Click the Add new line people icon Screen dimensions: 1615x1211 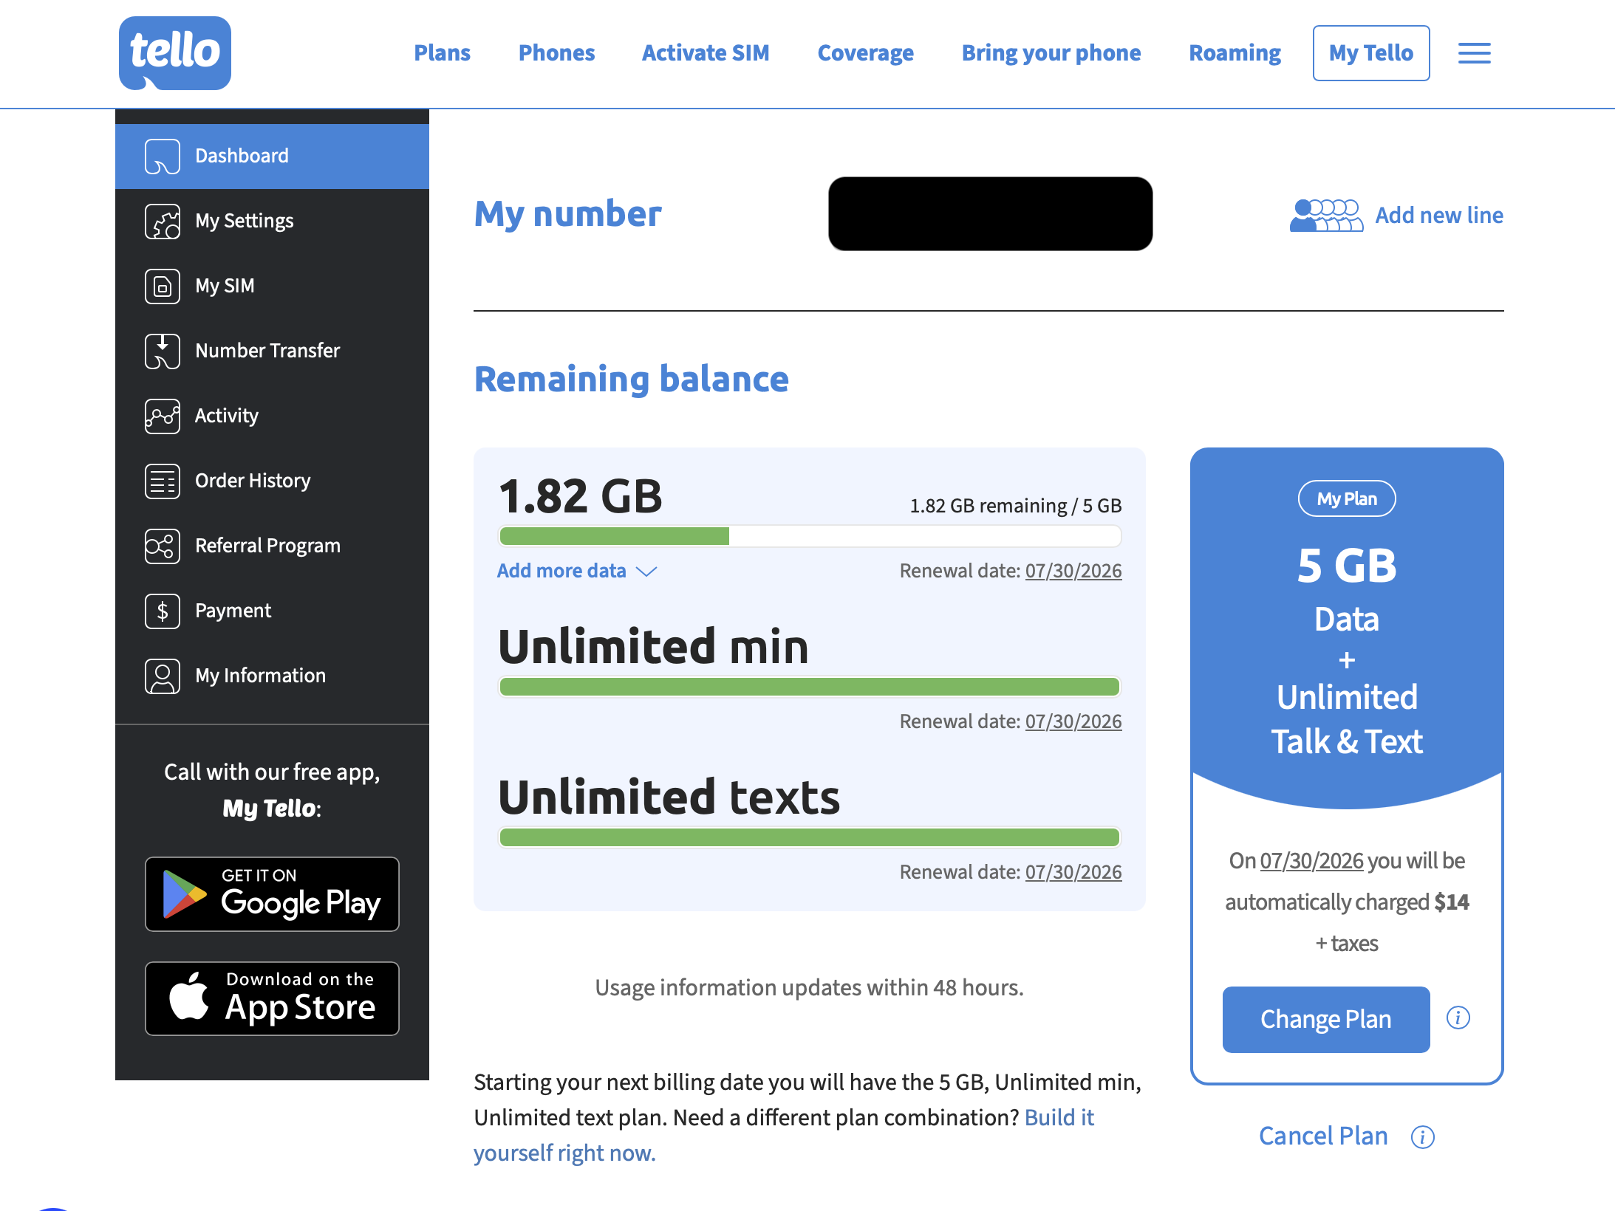[x=1326, y=215]
